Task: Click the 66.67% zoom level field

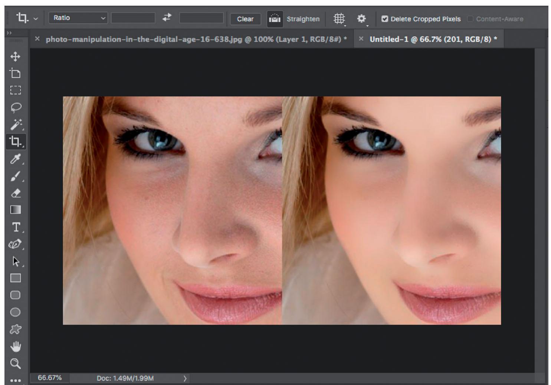Action: [50, 378]
